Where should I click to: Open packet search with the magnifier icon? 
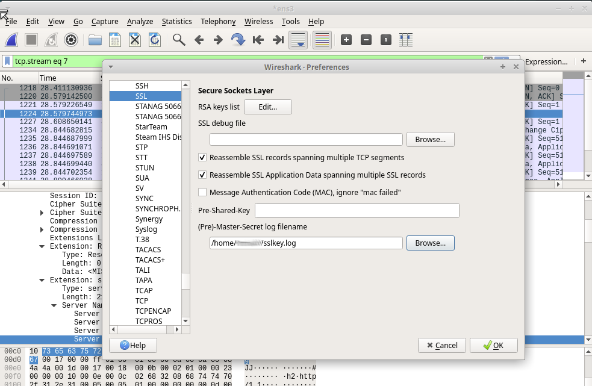pos(178,40)
